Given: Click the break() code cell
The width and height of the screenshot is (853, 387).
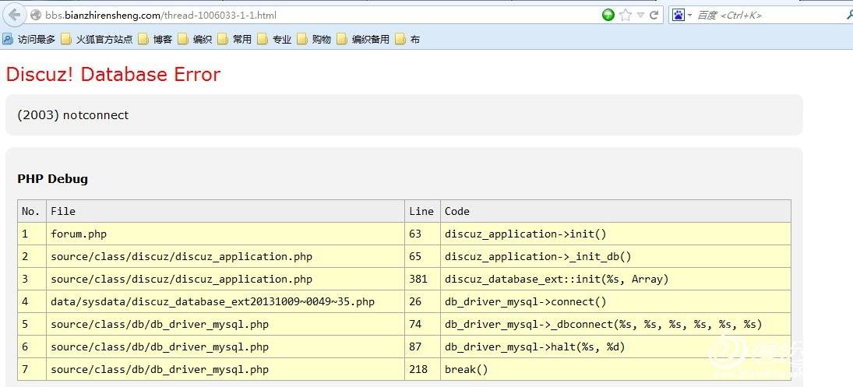Looking at the screenshot, I should (616, 369).
